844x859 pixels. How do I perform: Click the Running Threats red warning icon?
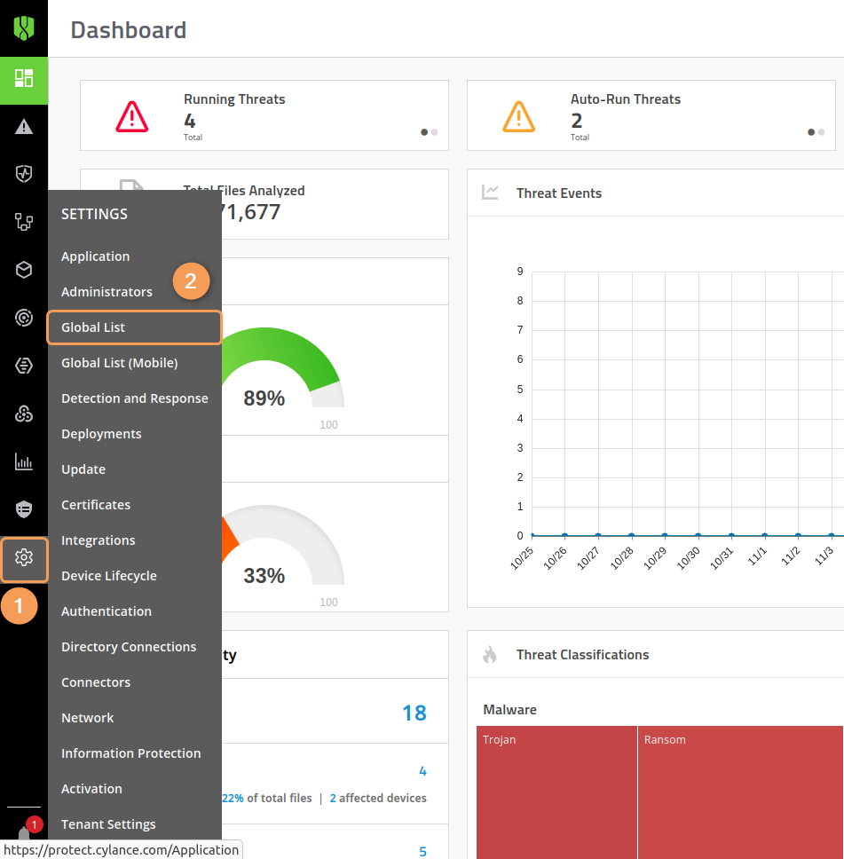(132, 116)
